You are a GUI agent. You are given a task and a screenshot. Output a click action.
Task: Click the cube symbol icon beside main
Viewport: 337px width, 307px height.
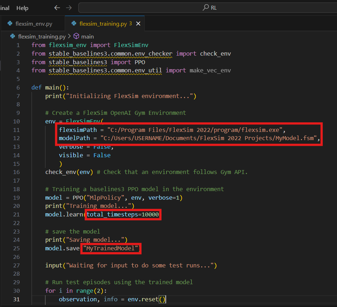point(76,36)
